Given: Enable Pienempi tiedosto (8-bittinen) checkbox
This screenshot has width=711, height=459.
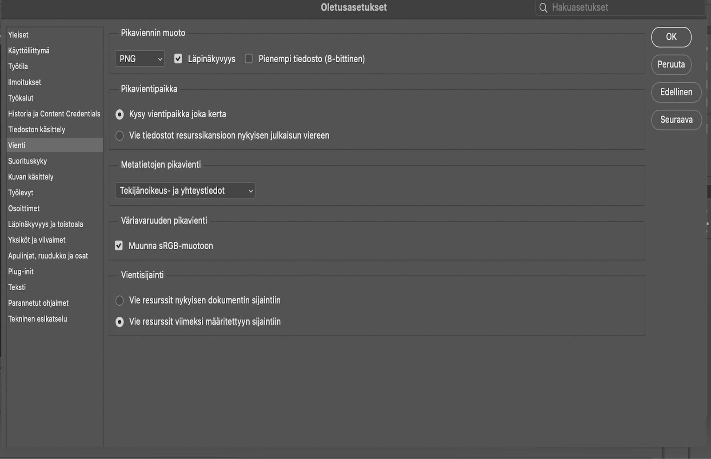Looking at the screenshot, I should pos(249,59).
